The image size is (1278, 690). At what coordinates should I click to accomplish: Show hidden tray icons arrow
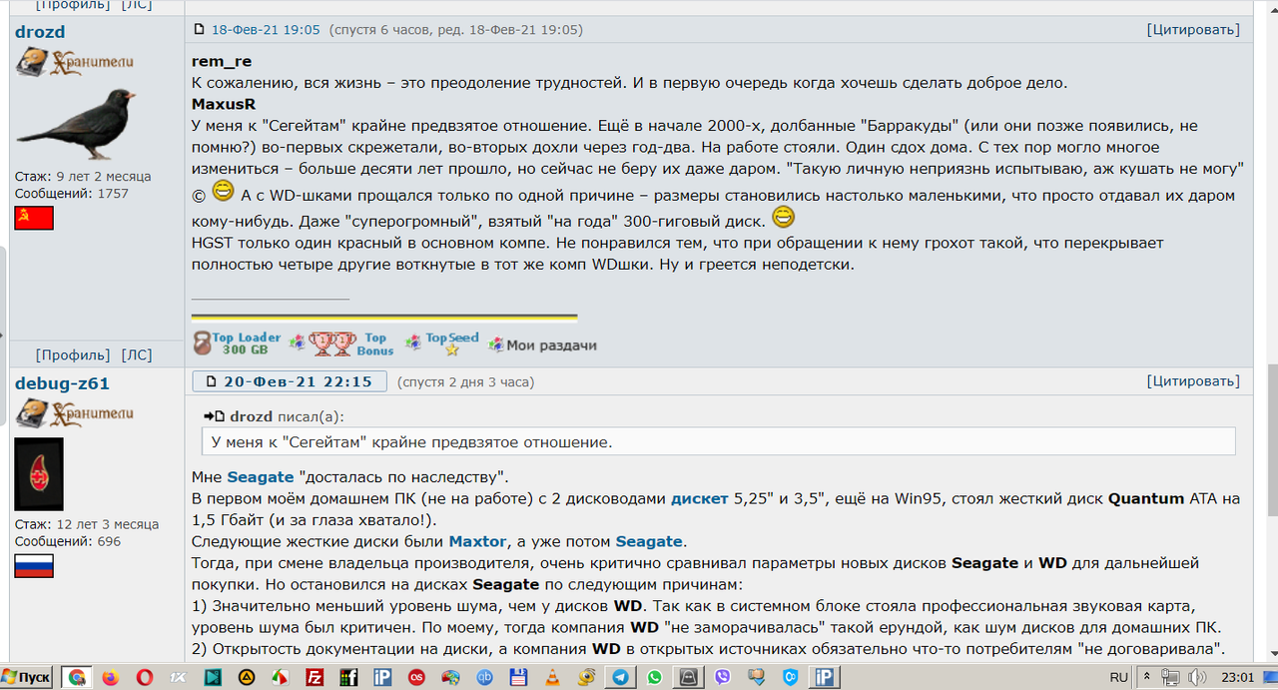1148,677
